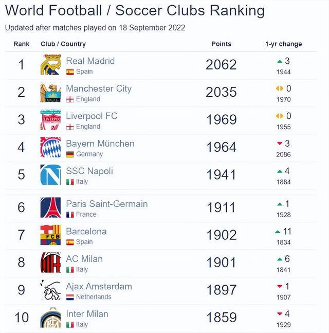
Task: Click the Germany country label
Action: (89, 154)
